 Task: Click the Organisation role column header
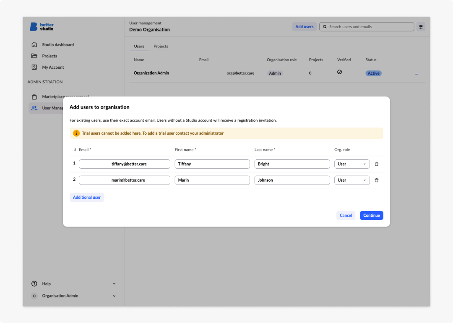pyautogui.click(x=282, y=60)
